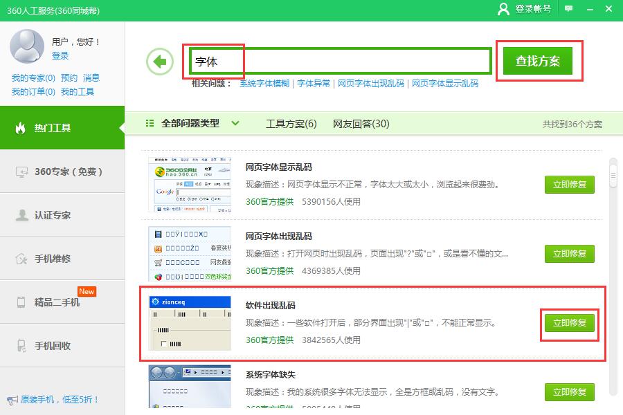623x415 pixels.
Task: Click the results list vertical scrollbar thumb
Action: (613, 175)
